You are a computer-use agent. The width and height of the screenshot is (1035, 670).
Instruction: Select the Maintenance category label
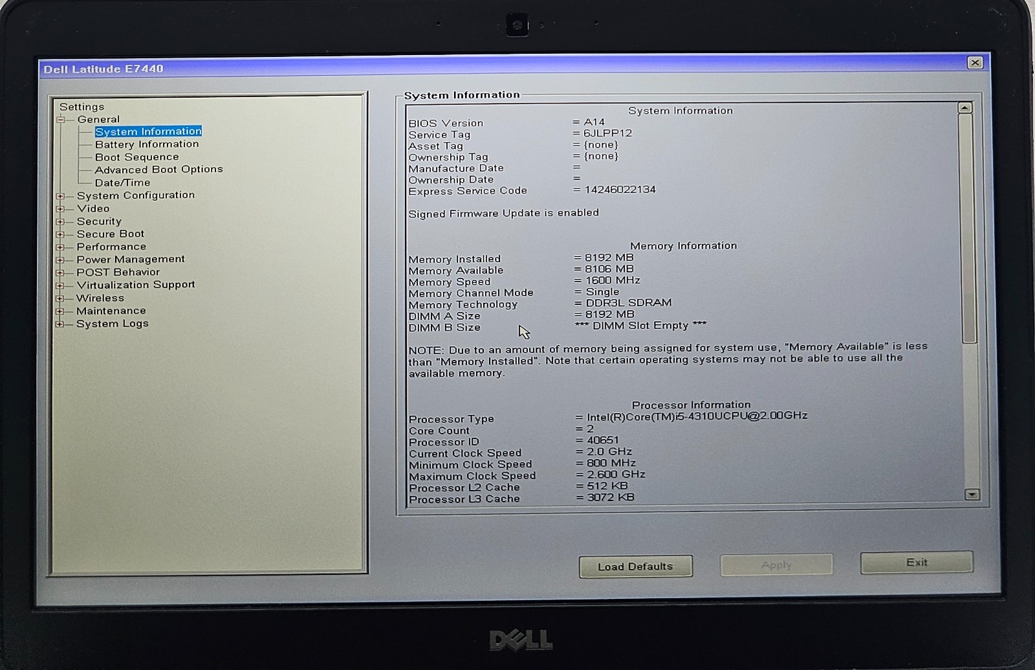pos(111,311)
